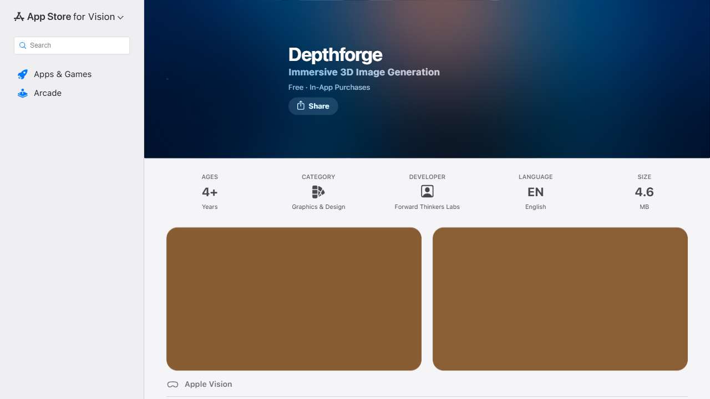Click the EN language badge

[536, 192]
